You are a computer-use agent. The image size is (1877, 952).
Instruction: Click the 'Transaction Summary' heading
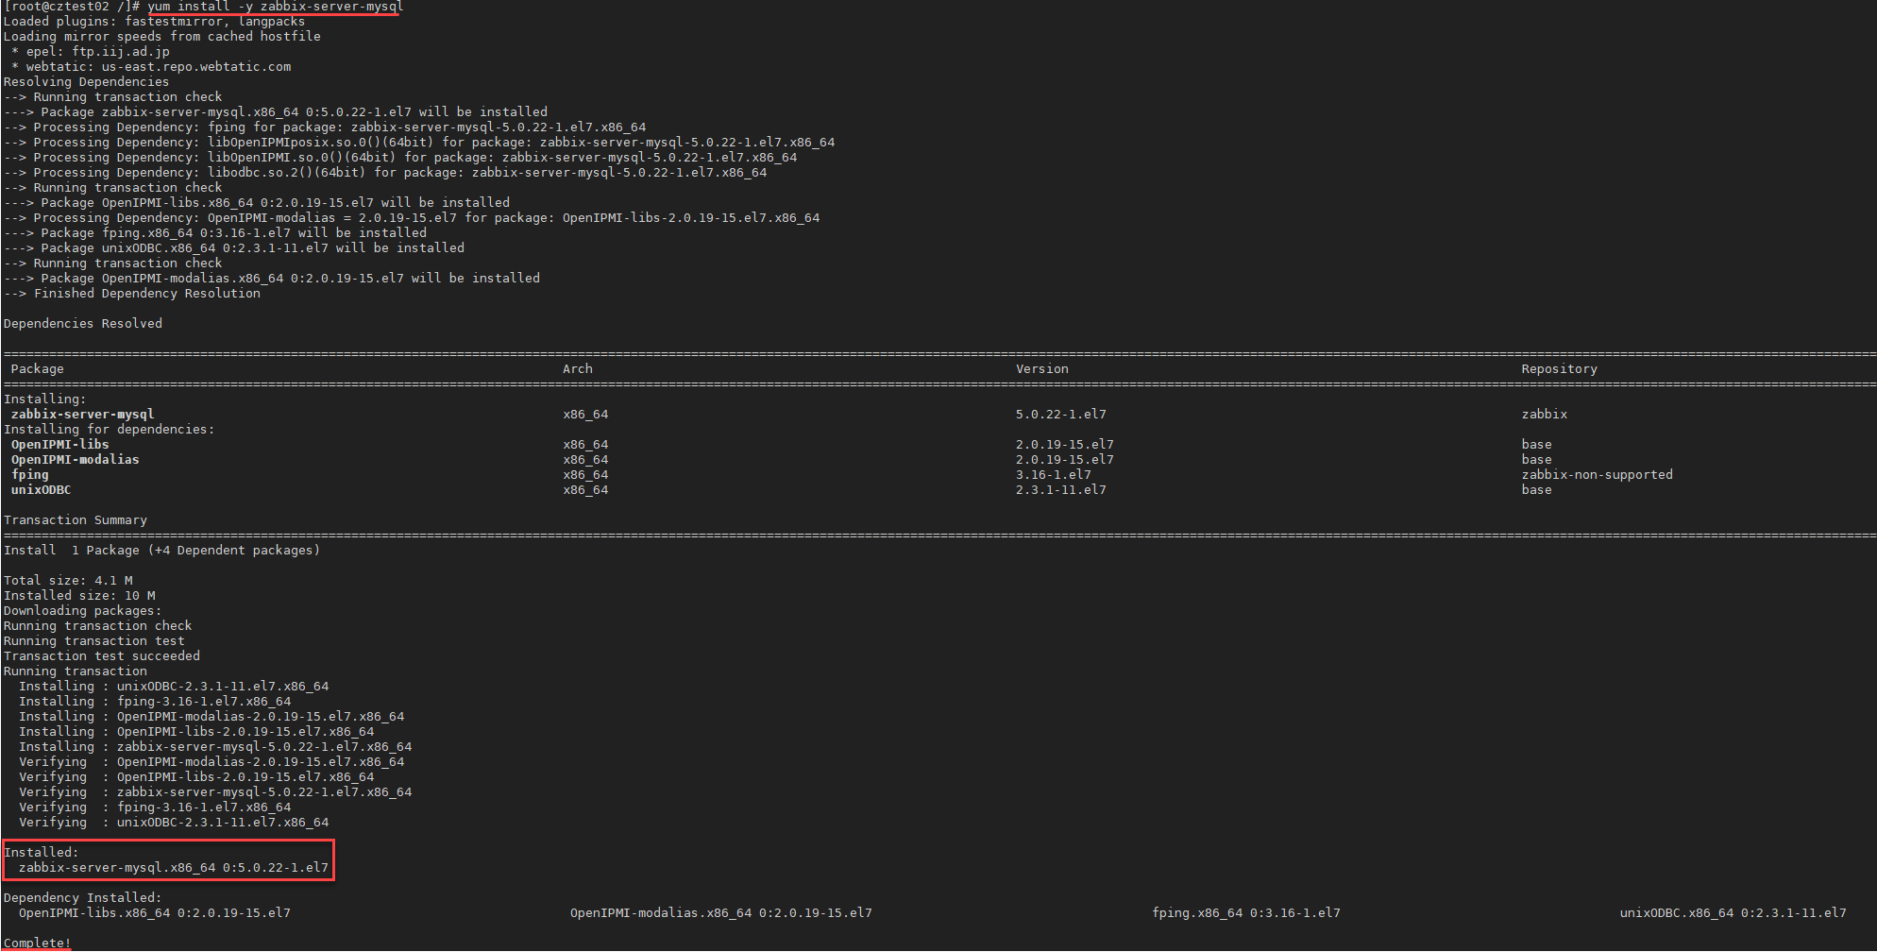[x=76, y=519]
